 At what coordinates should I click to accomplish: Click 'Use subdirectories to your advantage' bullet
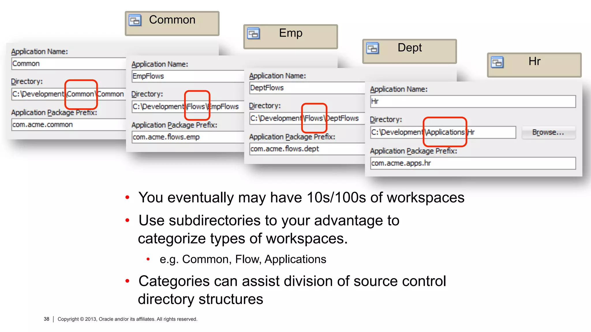pyautogui.click(x=269, y=229)
